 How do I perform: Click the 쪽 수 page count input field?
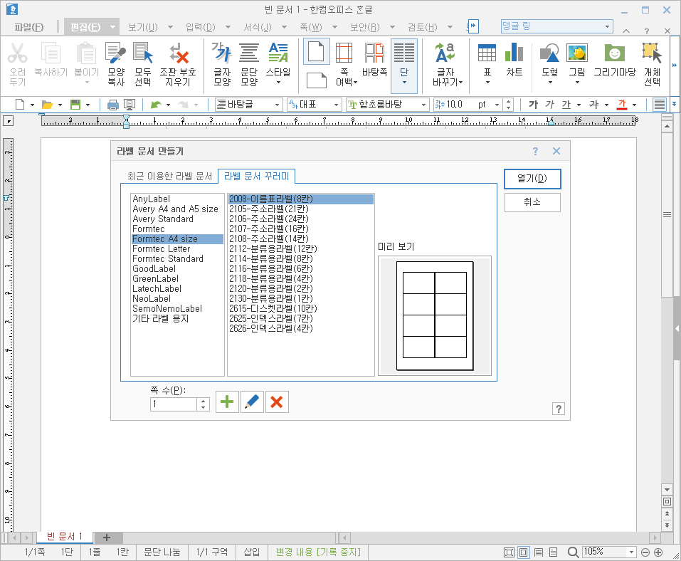point(174,404)
